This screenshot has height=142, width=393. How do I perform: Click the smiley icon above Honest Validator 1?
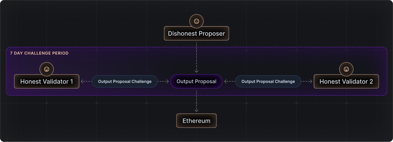[x=47, y=69]
